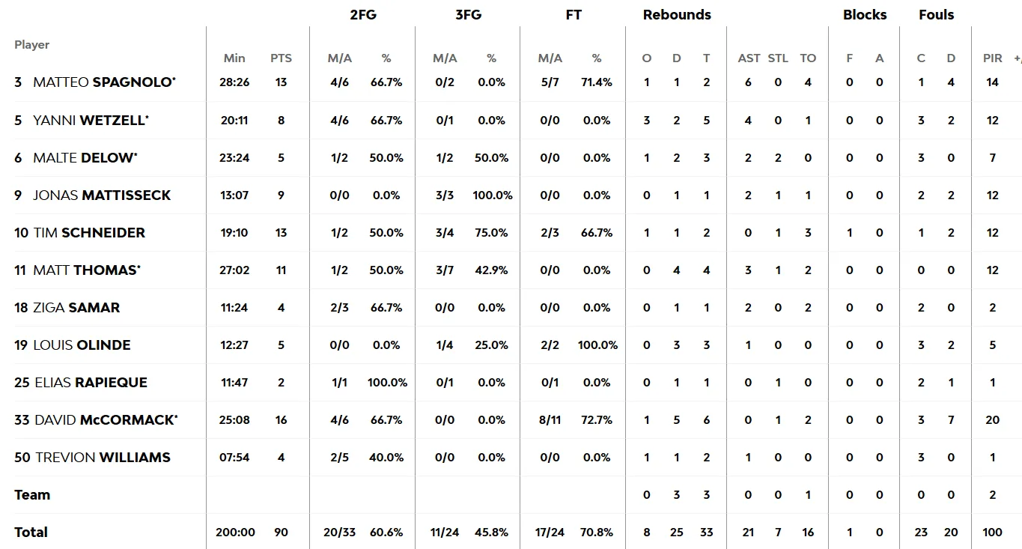1022x549 pixels.
Task: Select Matt Thomas in player list
Action: (x=85, y=270)
